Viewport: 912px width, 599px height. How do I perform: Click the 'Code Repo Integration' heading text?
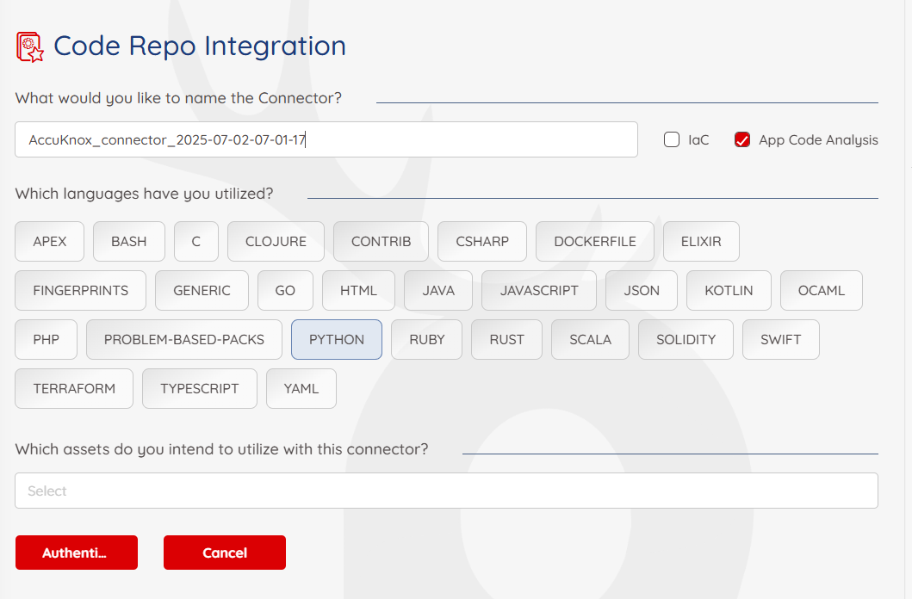(200, 46)
